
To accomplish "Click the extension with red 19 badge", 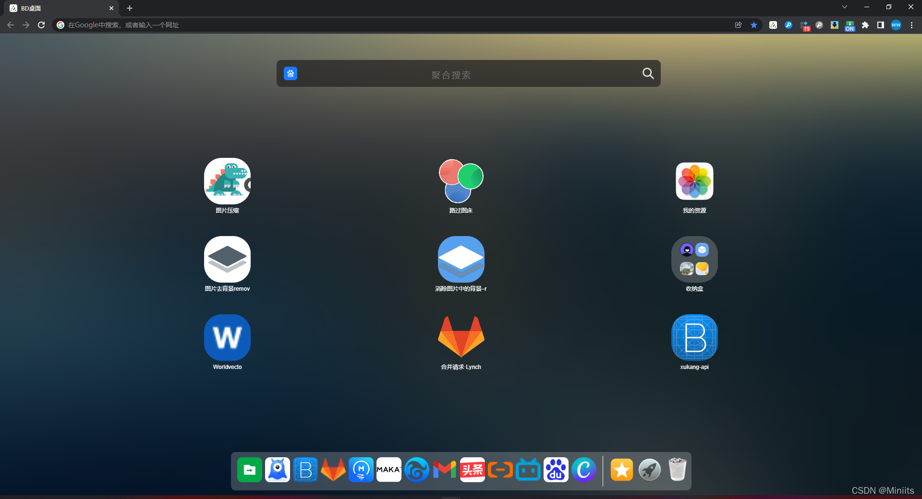I will coord(804,25).
